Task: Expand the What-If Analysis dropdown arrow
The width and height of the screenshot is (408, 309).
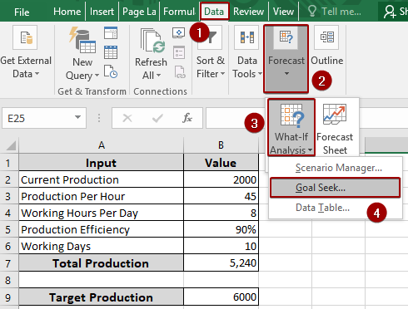Action: [310, 150]
